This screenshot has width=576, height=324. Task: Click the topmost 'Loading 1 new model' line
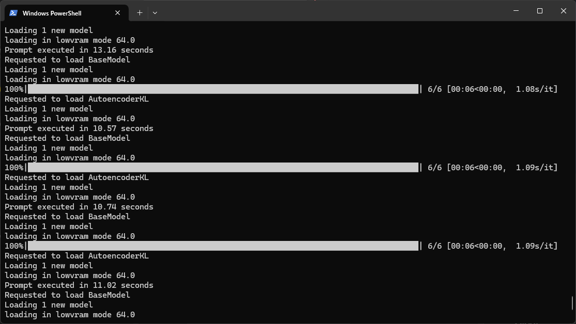[x=49, y=30]
